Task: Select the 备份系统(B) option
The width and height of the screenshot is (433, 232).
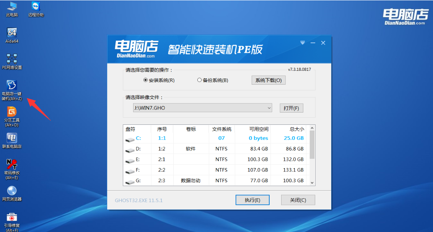Action: tap(199, 80)
